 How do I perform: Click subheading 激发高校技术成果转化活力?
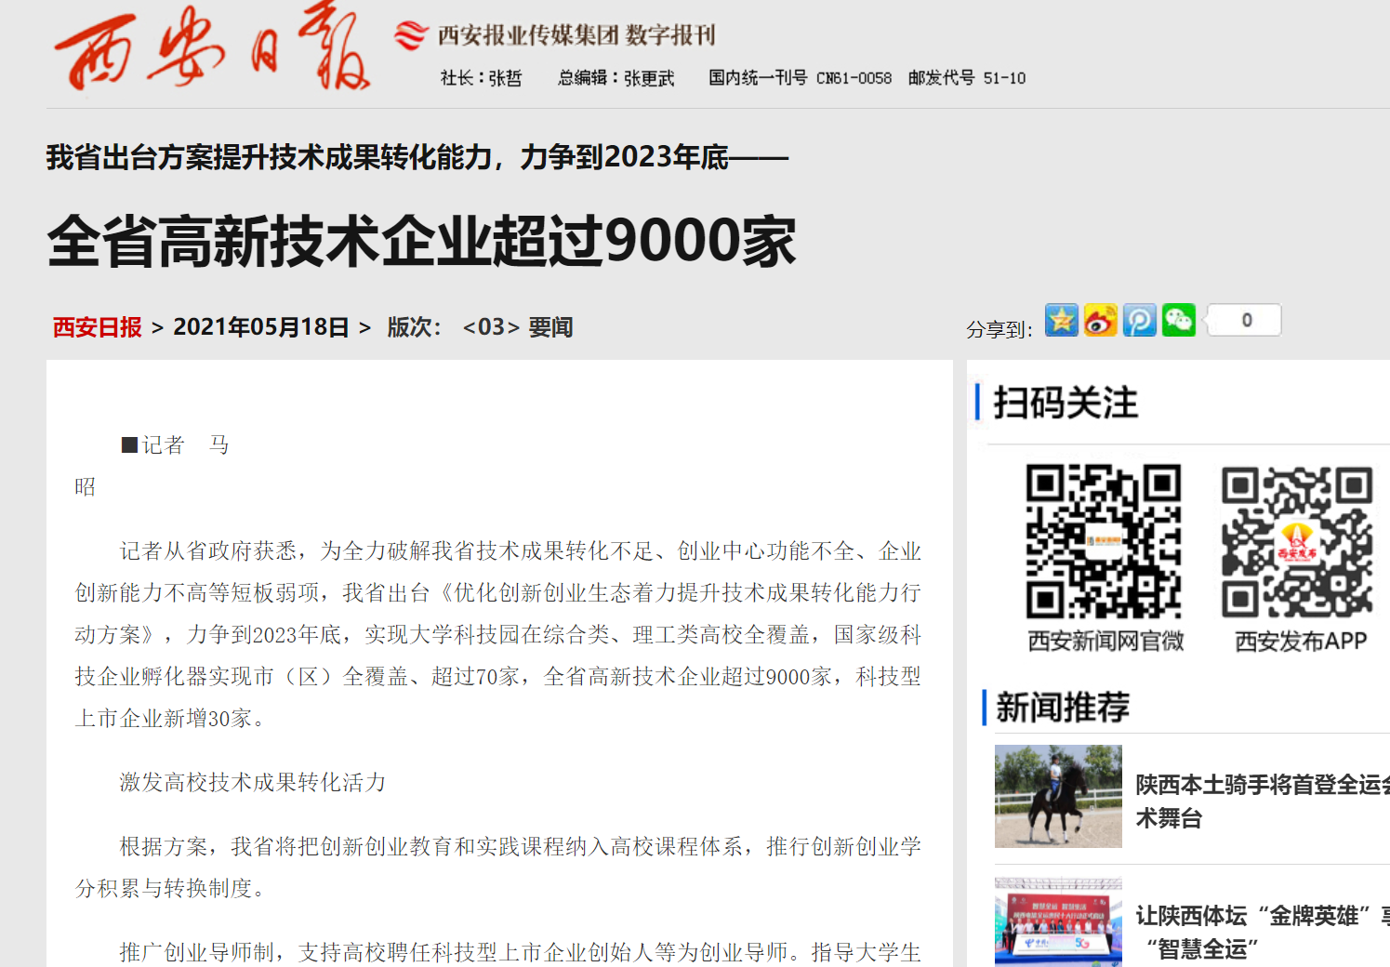[x=253, y=782]
